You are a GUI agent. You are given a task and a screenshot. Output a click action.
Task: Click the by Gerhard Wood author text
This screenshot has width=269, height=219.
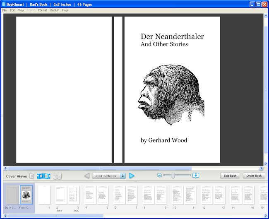pos(164,140)
